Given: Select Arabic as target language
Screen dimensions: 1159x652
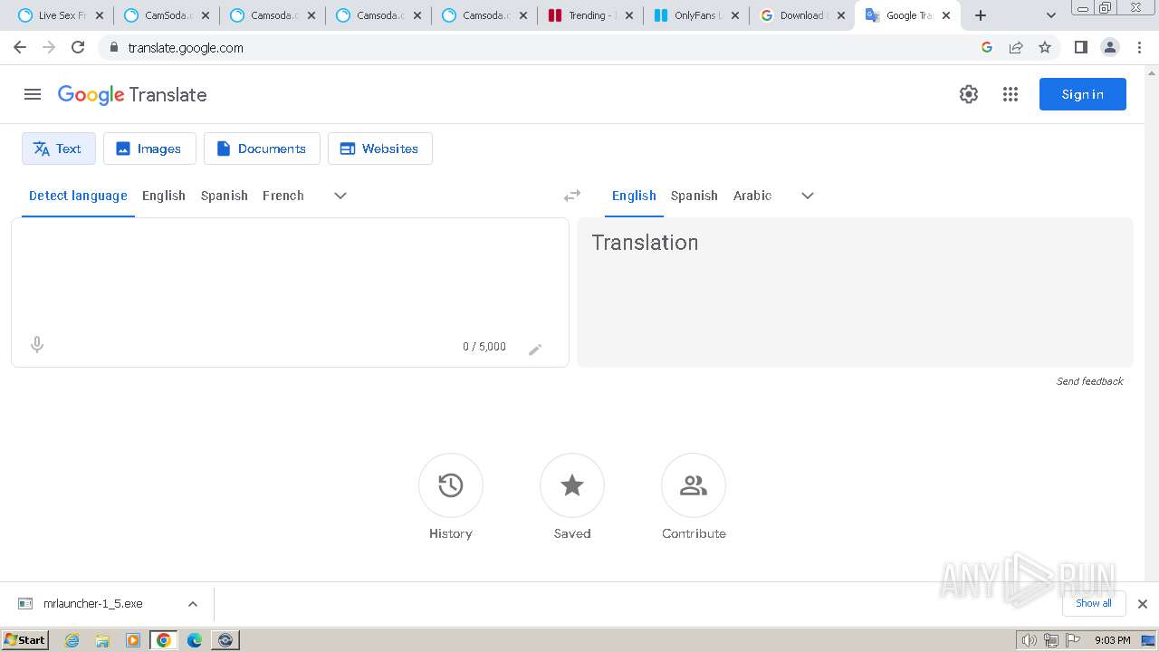Looking at the screenshot, I should click(752, 196).
